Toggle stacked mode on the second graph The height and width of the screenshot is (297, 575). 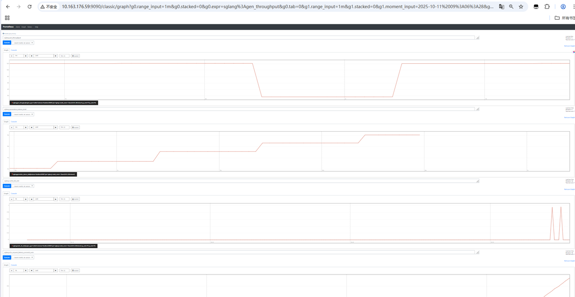(75, 127)
